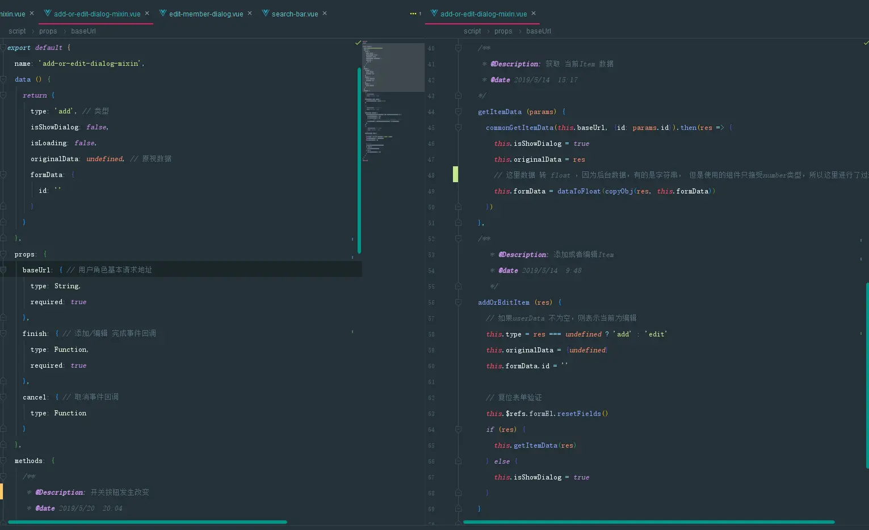The height and width of the screenshot is (530, 869).
Task: Click 'commonGetItemData' call in right pane
Action: pos(519,128)
